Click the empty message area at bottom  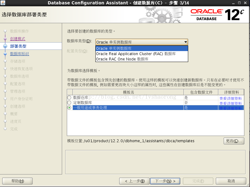[155, 162]
